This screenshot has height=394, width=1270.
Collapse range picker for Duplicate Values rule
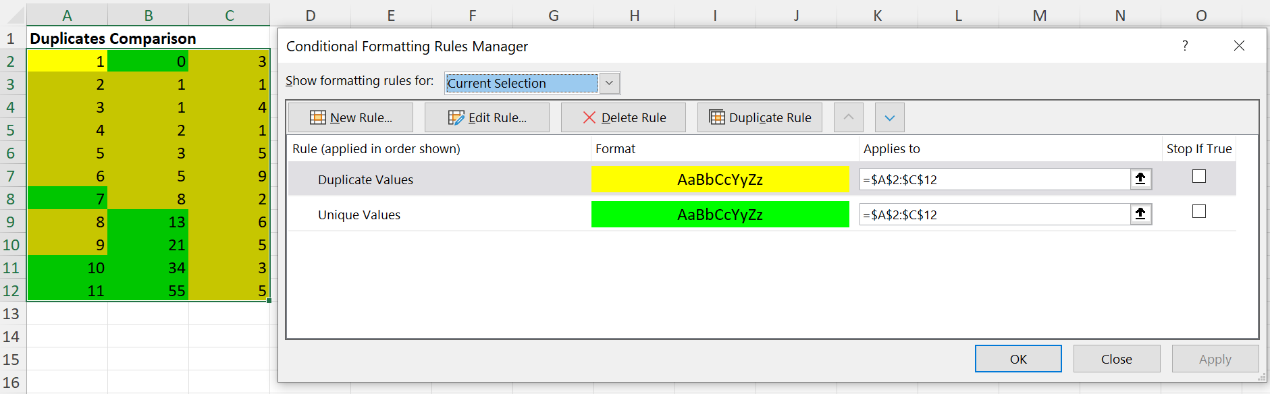[x=1140, y=179]
